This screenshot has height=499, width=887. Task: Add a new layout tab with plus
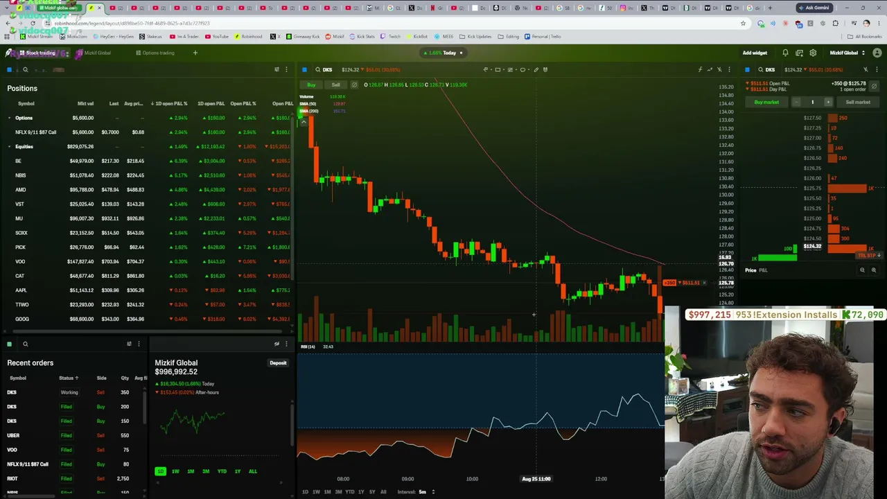pos(195,53)
